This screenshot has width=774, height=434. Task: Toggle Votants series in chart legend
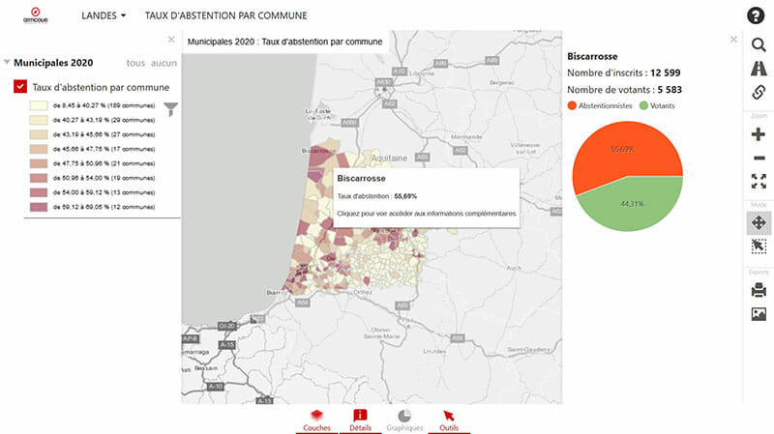[657, 105]
